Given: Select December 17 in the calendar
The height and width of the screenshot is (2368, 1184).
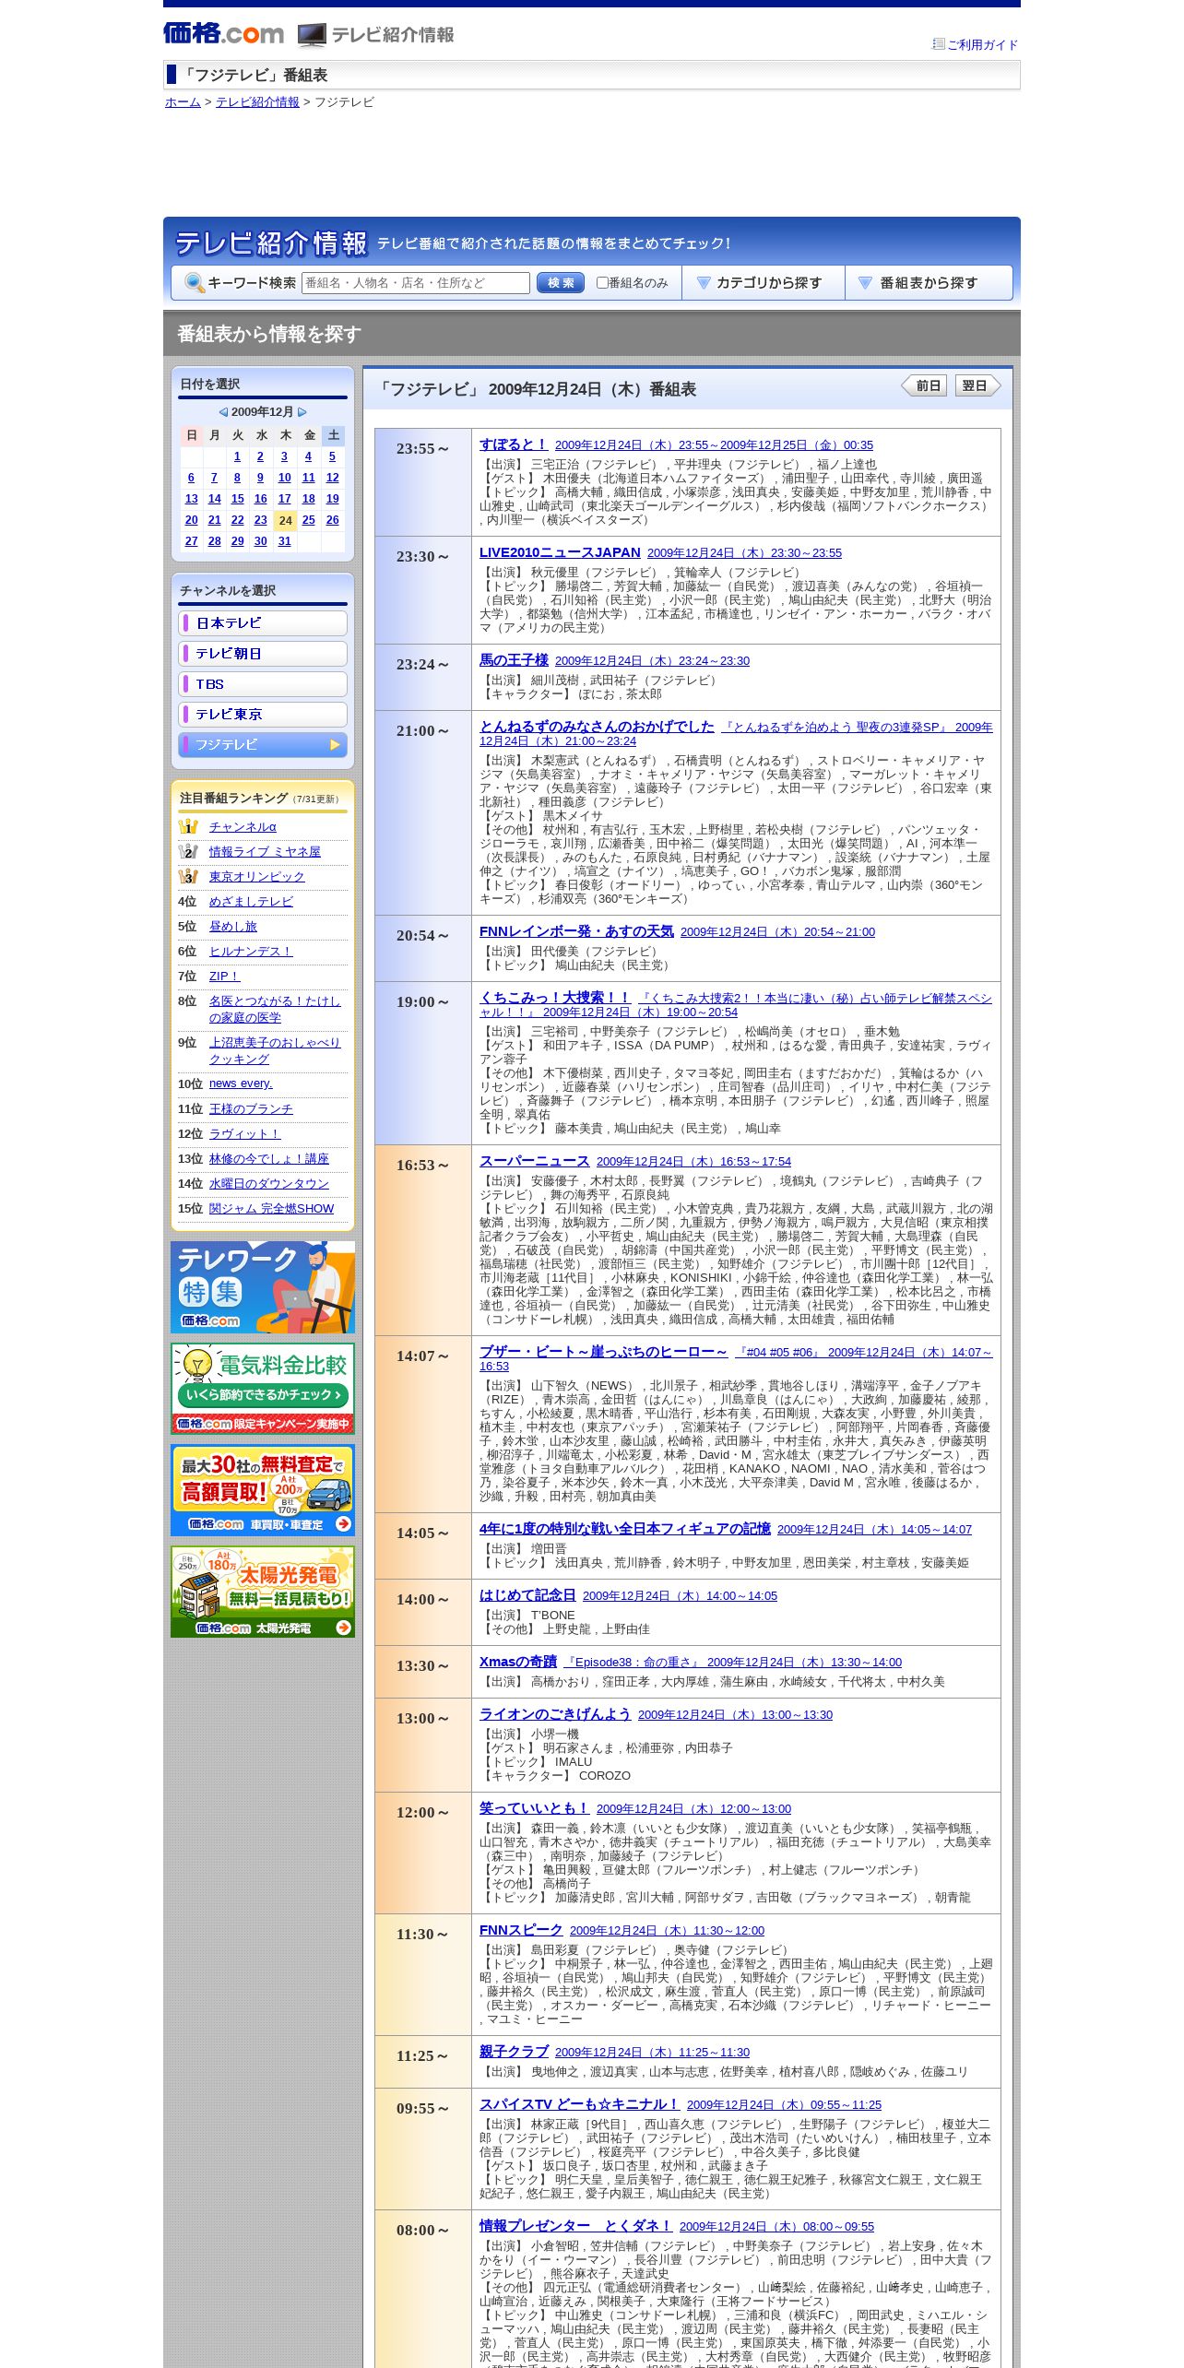Looking at the screenshot, I should point(284,499).
